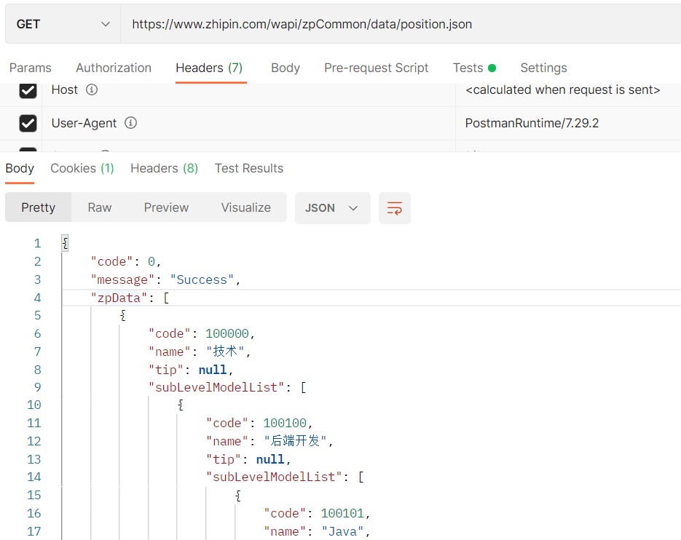Uncheck the User-Agent header checkbox
Image resolution: width=681 pixels, height=540 pixels.
pyautogui.click(x=28, y=124)
